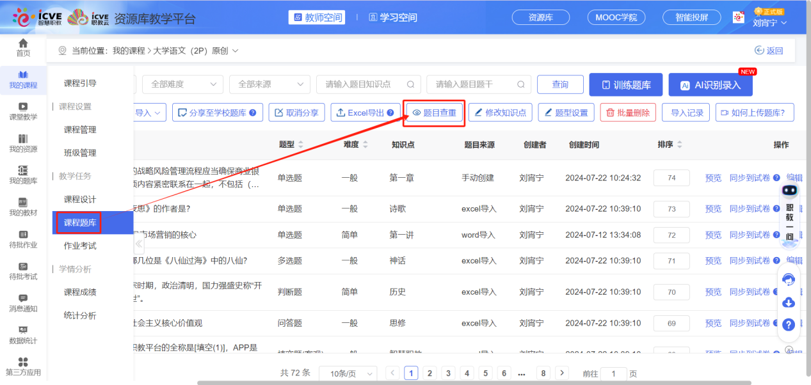Open 消息通知 notifications icon
Image resolution: width=811 pixels, height=385 pixels.
pyautogui.click(x=23, y=298)
